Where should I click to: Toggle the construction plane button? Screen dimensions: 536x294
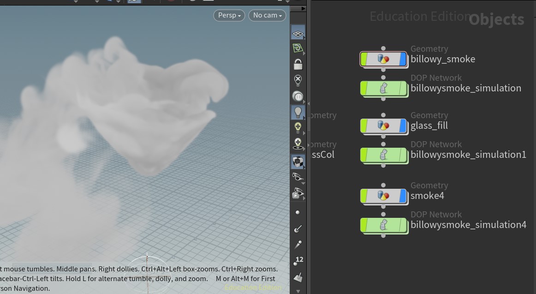point(298,48)
